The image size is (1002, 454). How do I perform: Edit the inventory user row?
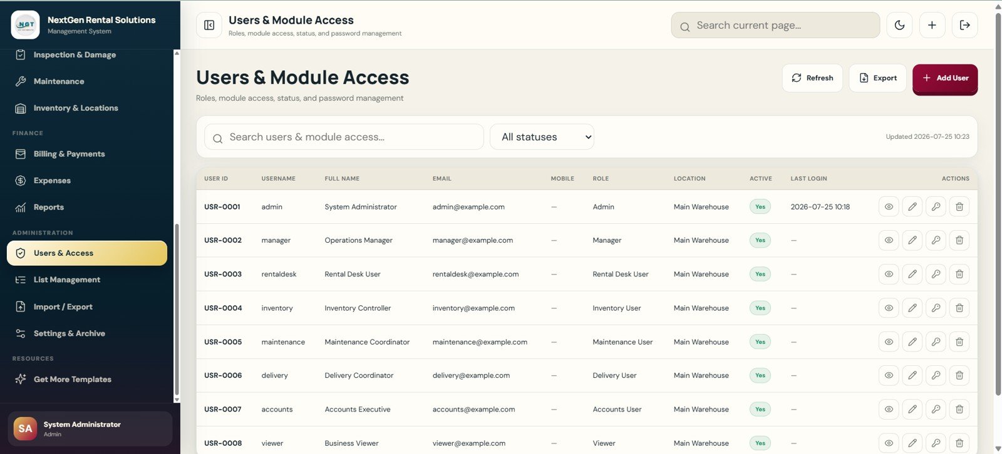(x=912, y=308)
